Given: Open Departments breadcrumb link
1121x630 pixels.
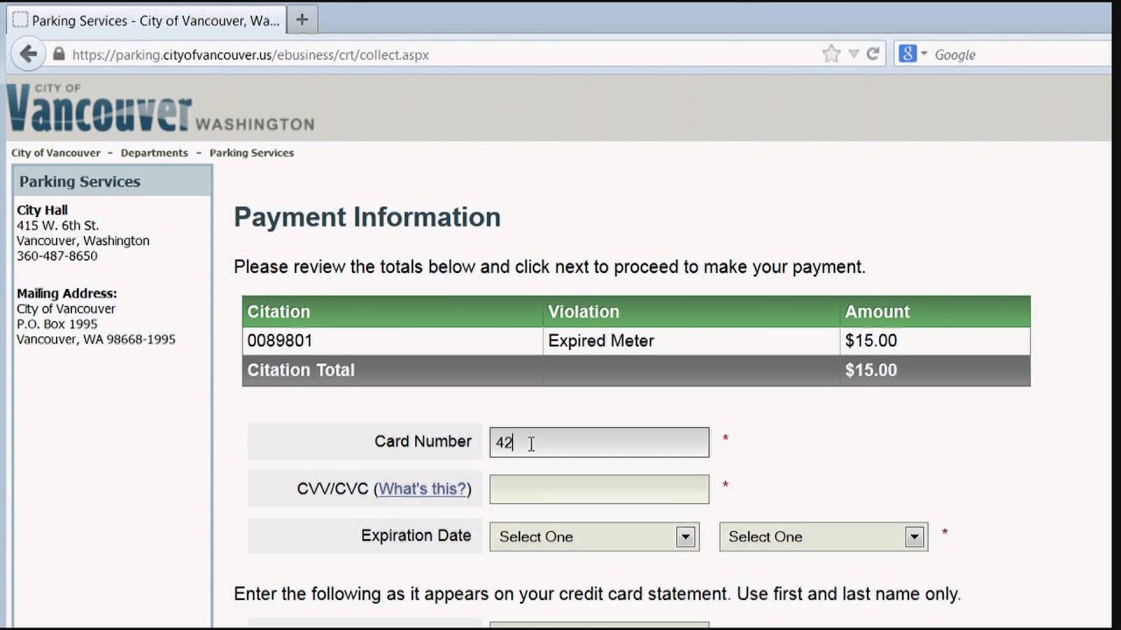Looking at the screenshot, I should point(154,152).
